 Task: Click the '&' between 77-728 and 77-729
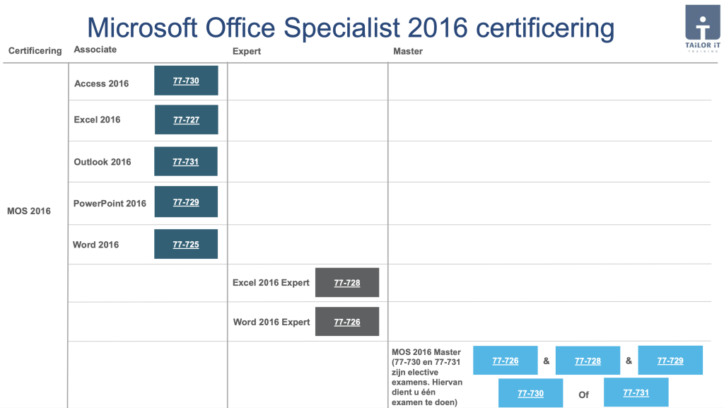pos(629,361)
